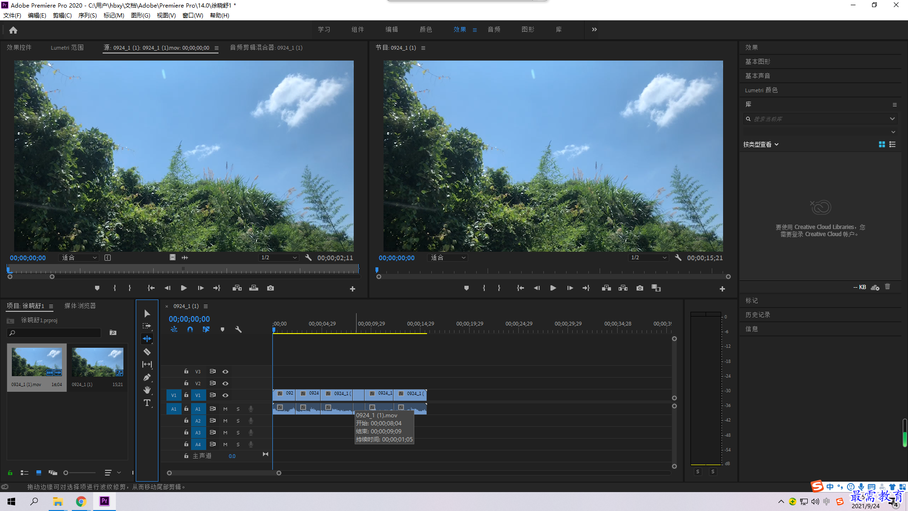Mute audio track A1
The height and width of the screenshot is (511, 908).
(x=225, y=409)
